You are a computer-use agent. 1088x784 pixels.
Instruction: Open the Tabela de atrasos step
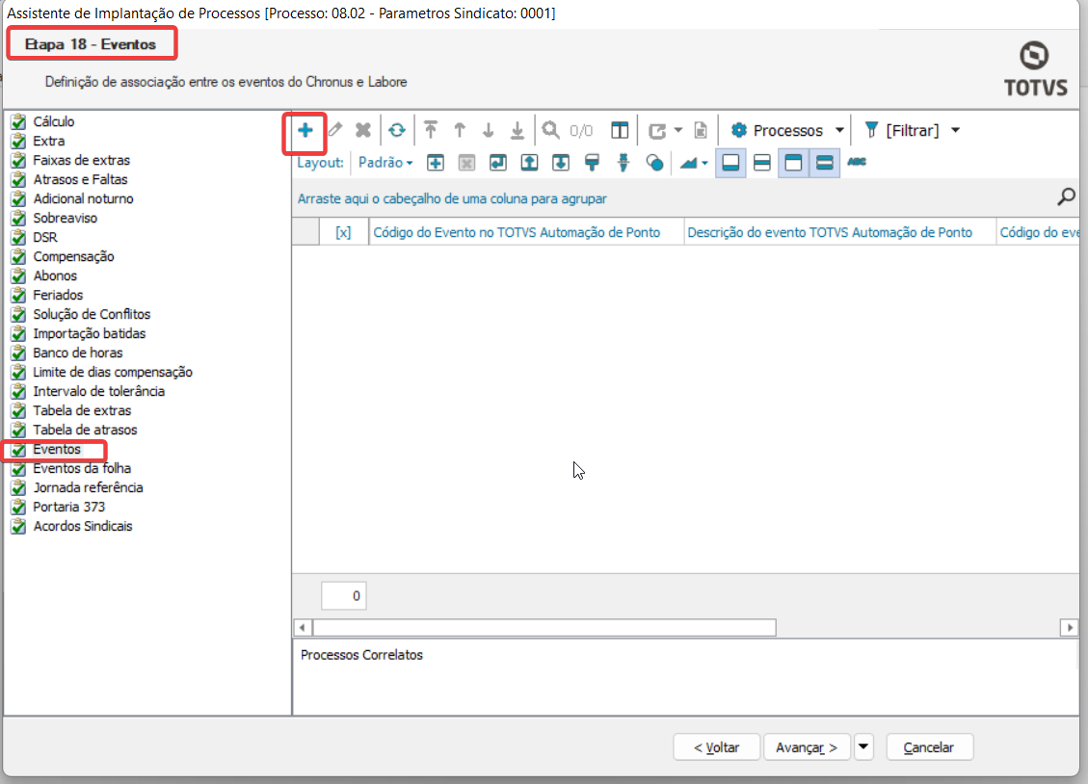(85, 430)
